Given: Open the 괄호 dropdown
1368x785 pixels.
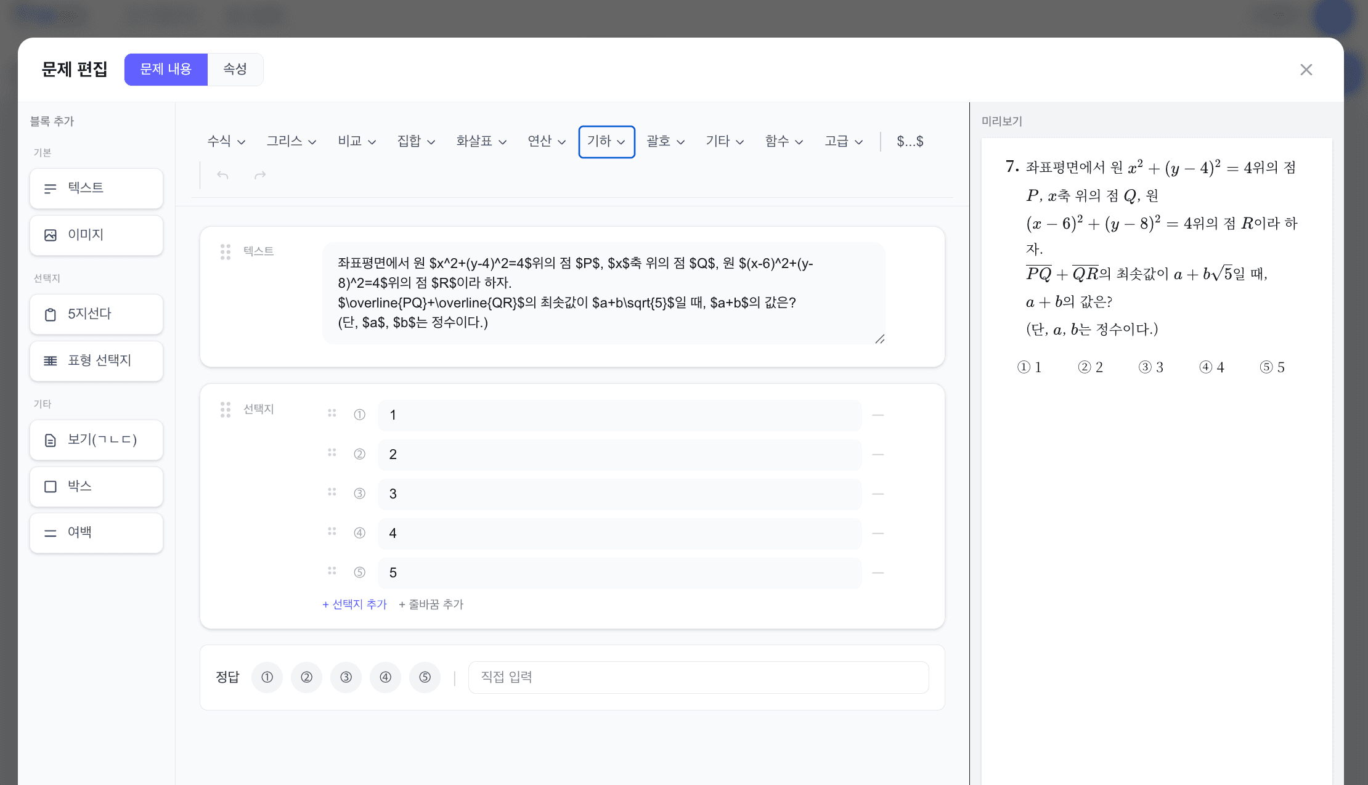Looking at the screenshot, I should 666,142.
